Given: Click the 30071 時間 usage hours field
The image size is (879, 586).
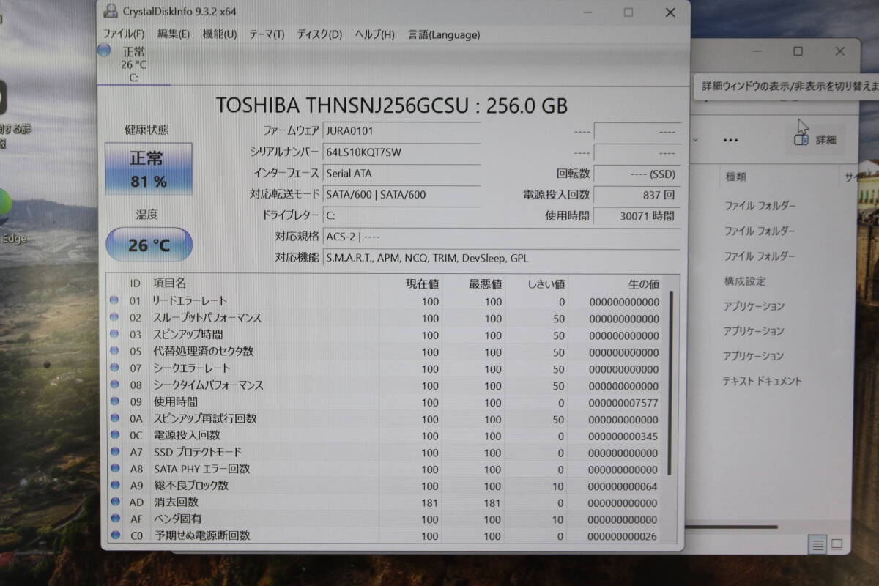Looking at the screenshot, I should point(635,215).
